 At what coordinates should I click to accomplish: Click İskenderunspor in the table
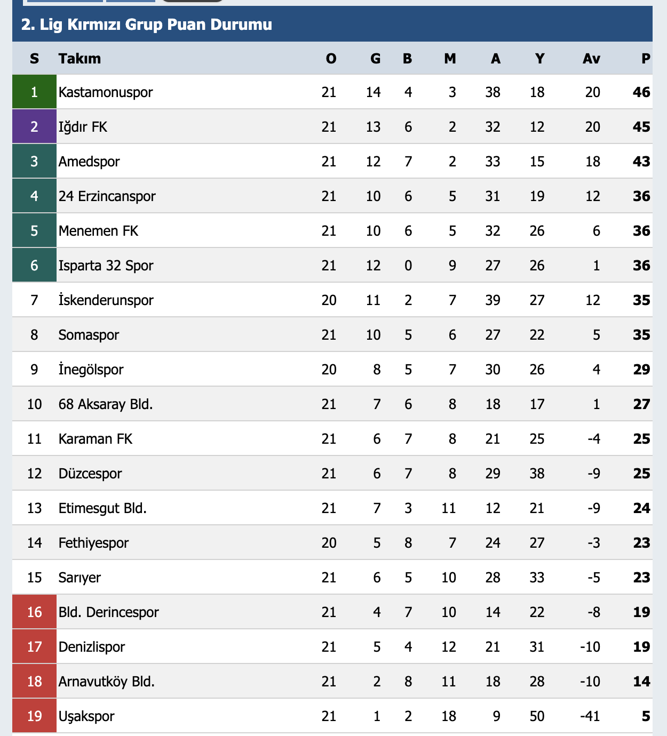pos(106,300)
